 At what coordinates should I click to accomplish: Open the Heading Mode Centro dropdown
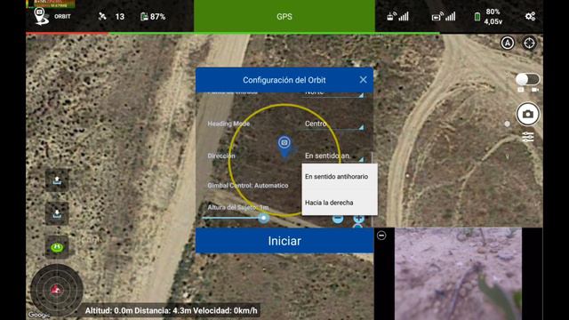tap(333, 124)
